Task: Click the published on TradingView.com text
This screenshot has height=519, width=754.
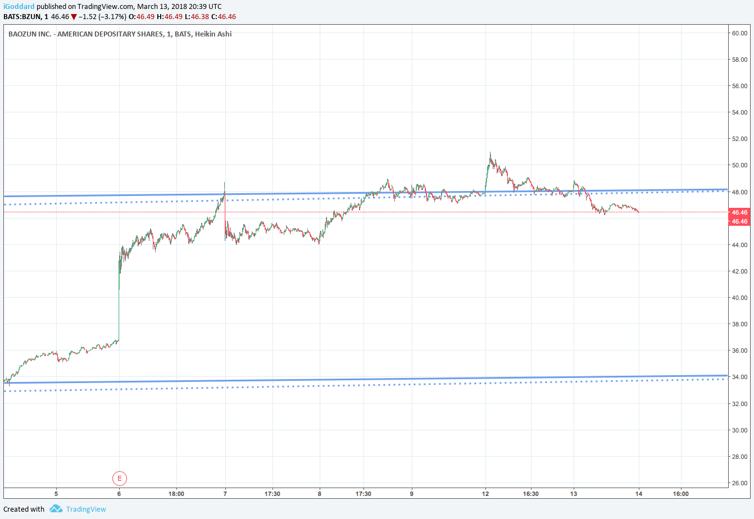Action: (85, 7)
